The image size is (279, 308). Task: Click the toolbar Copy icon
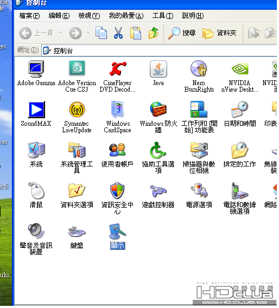tap(101, 33)
